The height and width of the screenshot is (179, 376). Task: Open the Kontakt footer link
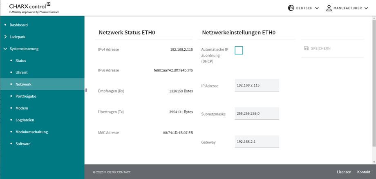pos(364,172)
